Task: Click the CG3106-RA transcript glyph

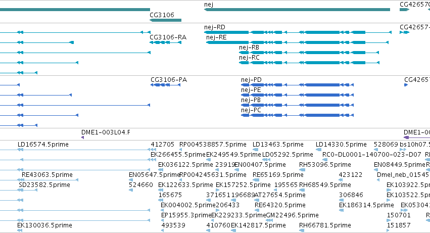Action: 165,42
